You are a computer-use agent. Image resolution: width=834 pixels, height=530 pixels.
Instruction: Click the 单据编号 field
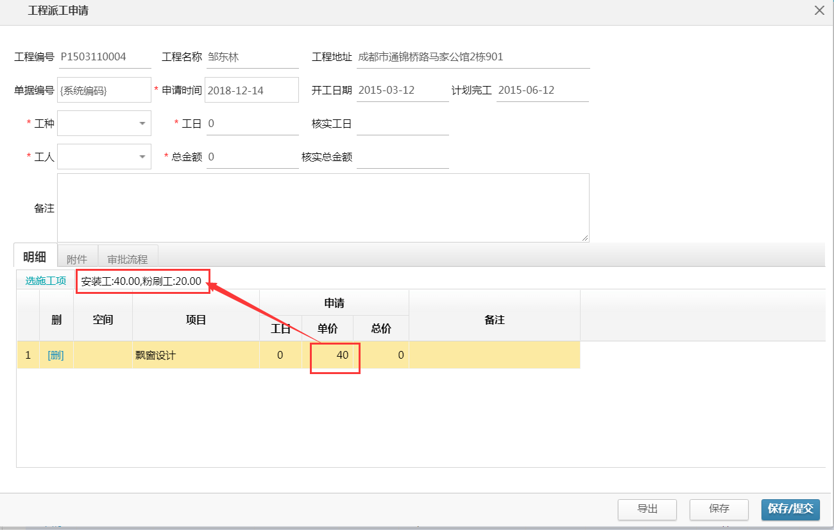(104, 90)
